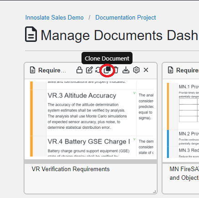
Task: Click the trash delete icon on the VR widget
Action: pyautogui.click(x=116, y=70)
